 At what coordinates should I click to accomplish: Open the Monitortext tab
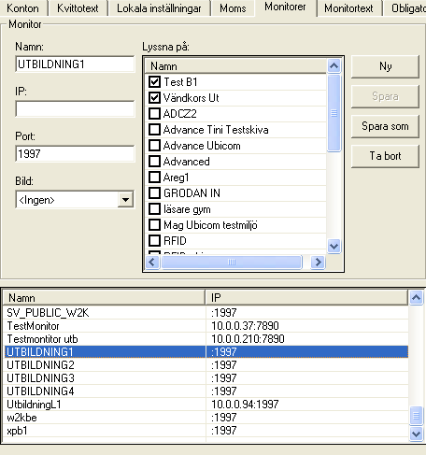348,8
